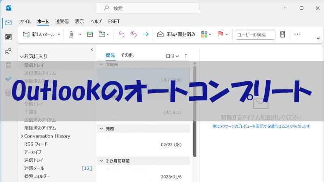The height and width of the screenshot is (182, 324).
Task: Open the Address Book icon
Action: (282, 34)
